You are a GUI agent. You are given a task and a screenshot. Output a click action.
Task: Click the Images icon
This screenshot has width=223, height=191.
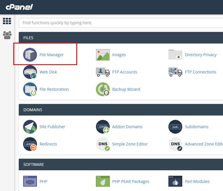coord(103,55)
